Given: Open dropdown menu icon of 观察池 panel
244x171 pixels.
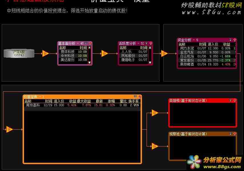Looking at the screenshot, I should (231, 134).
